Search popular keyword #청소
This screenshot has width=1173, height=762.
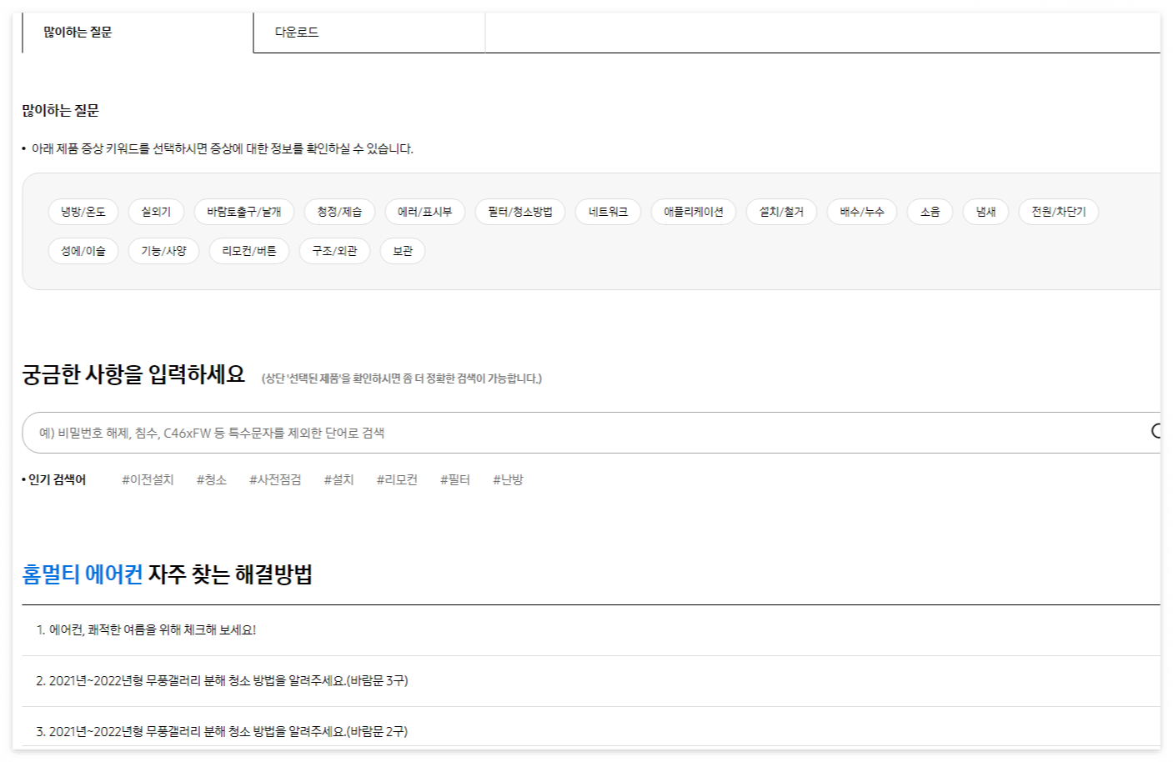tap(212, 479)
